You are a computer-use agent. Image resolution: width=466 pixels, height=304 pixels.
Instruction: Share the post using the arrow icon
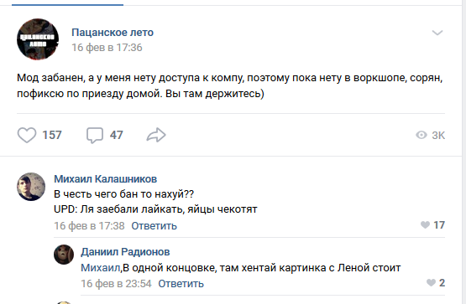click(156, 135)
